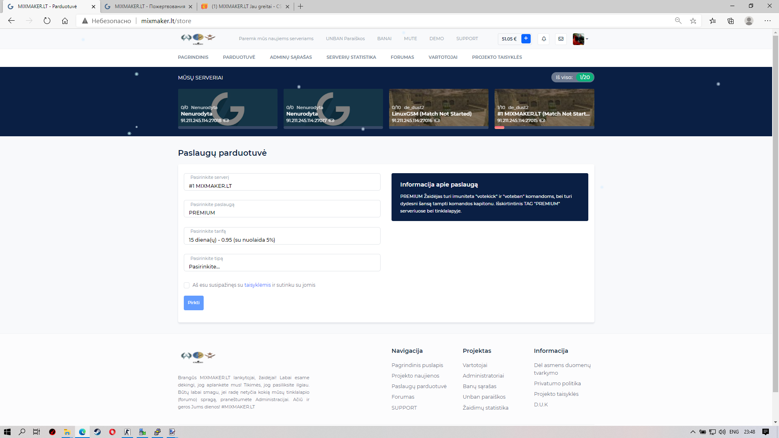
Task: Open the zoom magnifier icon in address bar
Action: pyautogui.click(x=678, y=21)
